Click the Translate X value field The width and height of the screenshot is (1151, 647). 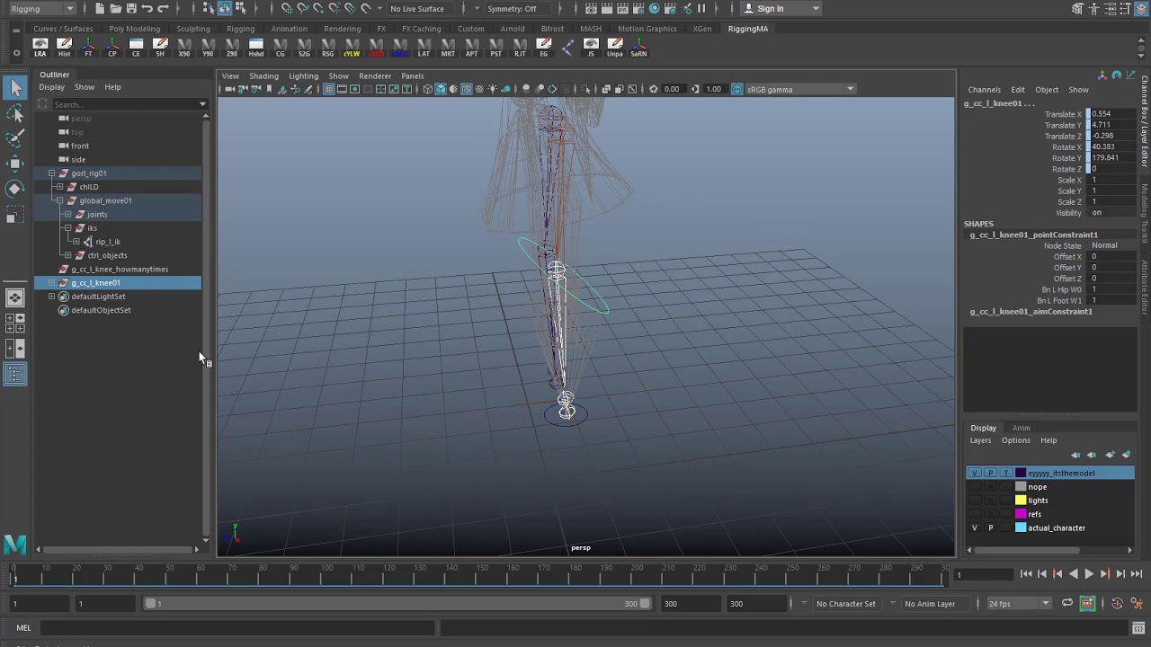pyautogui.click(x=1111, y=114)
